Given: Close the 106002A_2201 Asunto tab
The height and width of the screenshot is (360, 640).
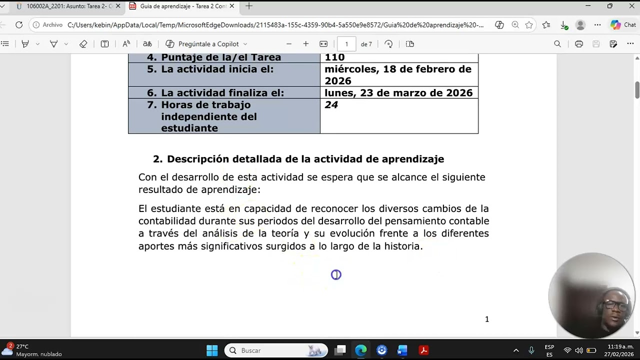Looking at the screenshot, I should coord(118,6).
